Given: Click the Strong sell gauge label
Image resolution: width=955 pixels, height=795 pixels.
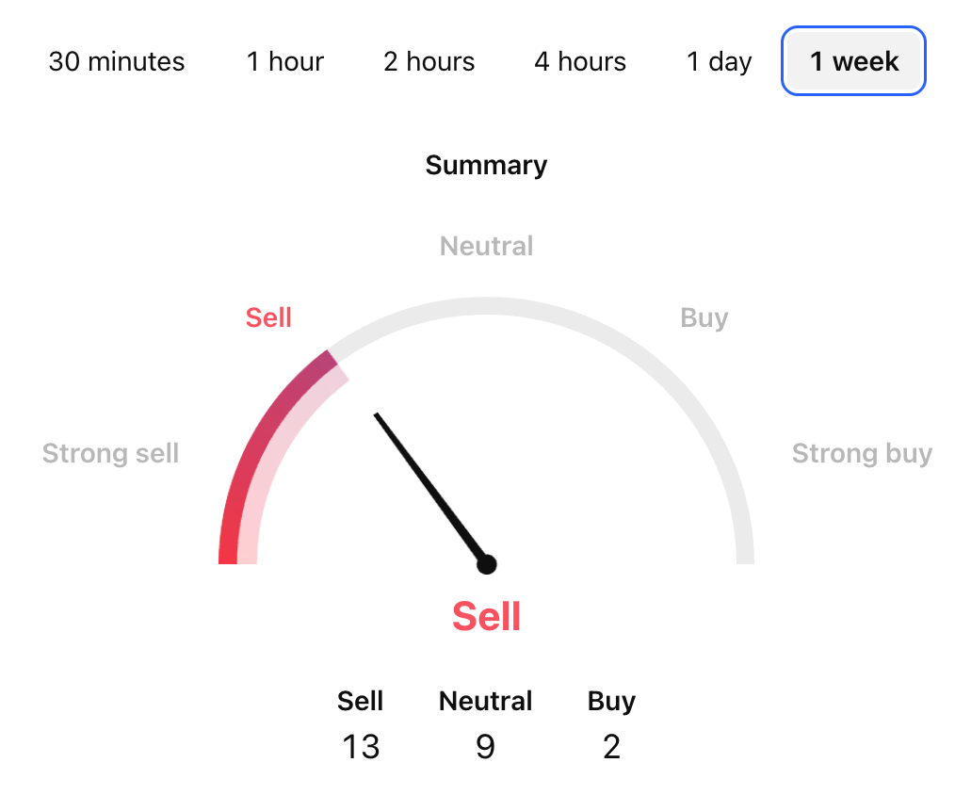Looking at the screenshot, I should (110, 454).
